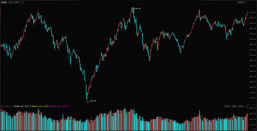Click the 5209.00 volume axis label
257x131 pixels.
tap(252, 108)
